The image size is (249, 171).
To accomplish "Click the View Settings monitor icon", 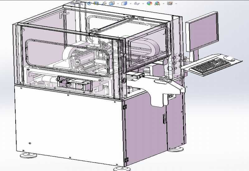I will [x=170, y=3].
